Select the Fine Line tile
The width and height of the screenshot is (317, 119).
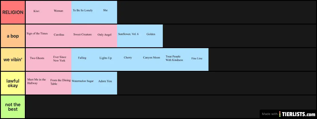(x=197, y=59)
